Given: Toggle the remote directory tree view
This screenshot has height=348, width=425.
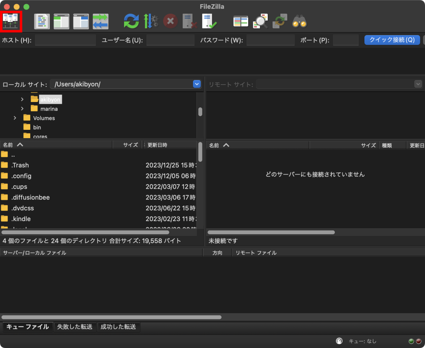Looking at the screenshot, I should 81,21.
